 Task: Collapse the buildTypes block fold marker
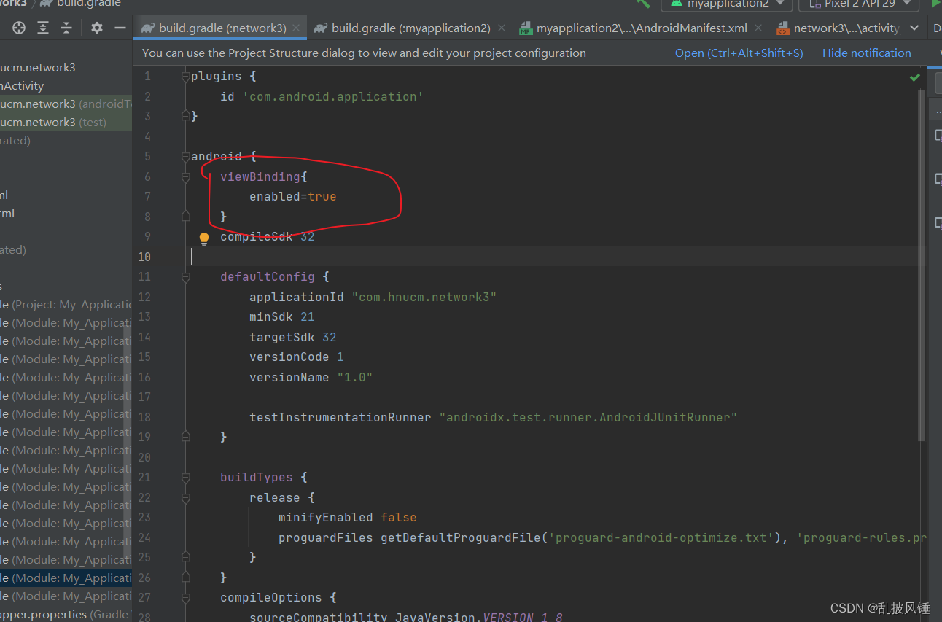click(185, 478)
